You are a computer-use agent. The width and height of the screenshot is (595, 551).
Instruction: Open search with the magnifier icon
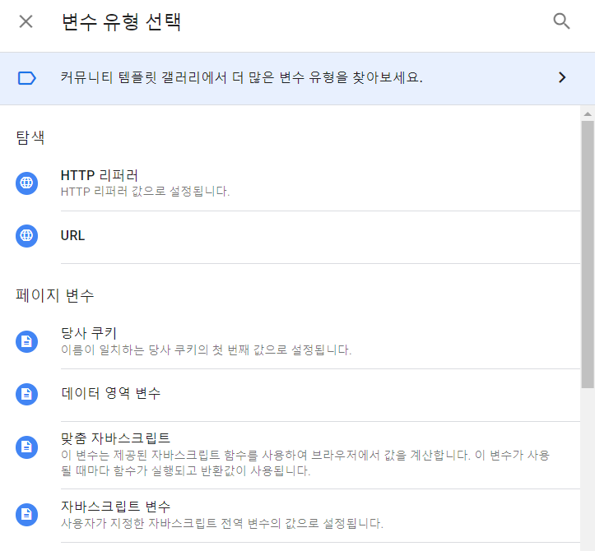coord(561,21)
